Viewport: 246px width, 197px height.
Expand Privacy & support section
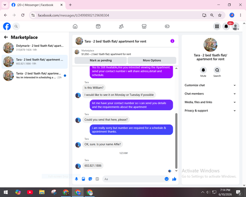(x=210, y=111)
